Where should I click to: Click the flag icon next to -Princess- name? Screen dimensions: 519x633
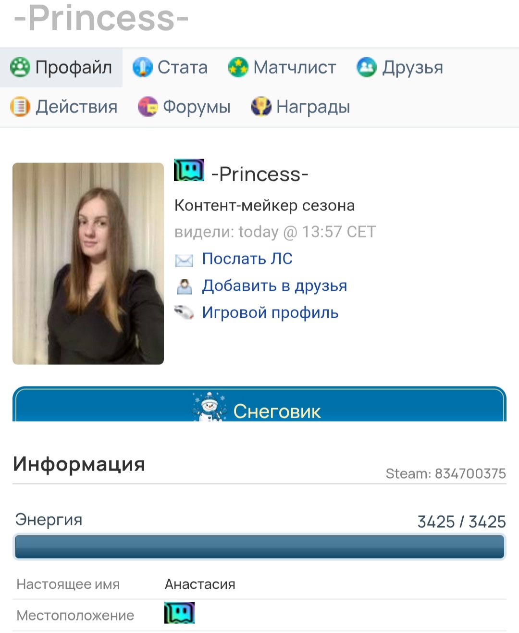click(x=189, y=170)
